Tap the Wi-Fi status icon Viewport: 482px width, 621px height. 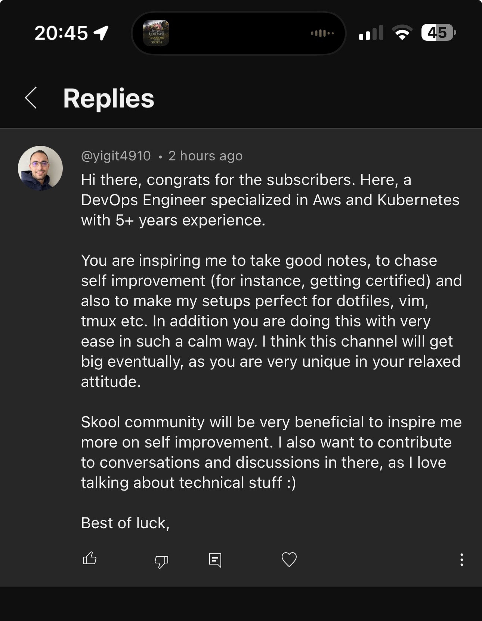pyautogui.click(x=402, y=33)
